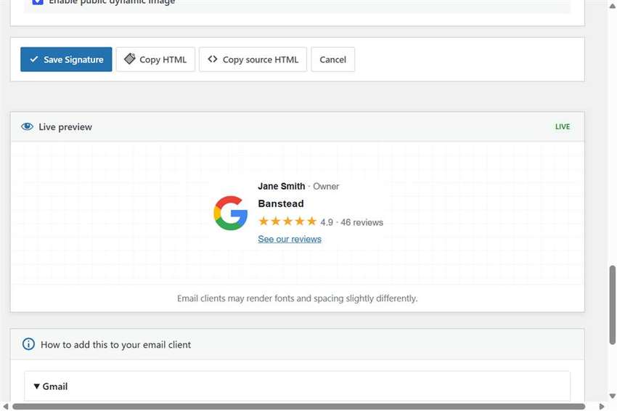617x411 pixels.
Task: Click the How to add this heading
Action: [115, 344]
